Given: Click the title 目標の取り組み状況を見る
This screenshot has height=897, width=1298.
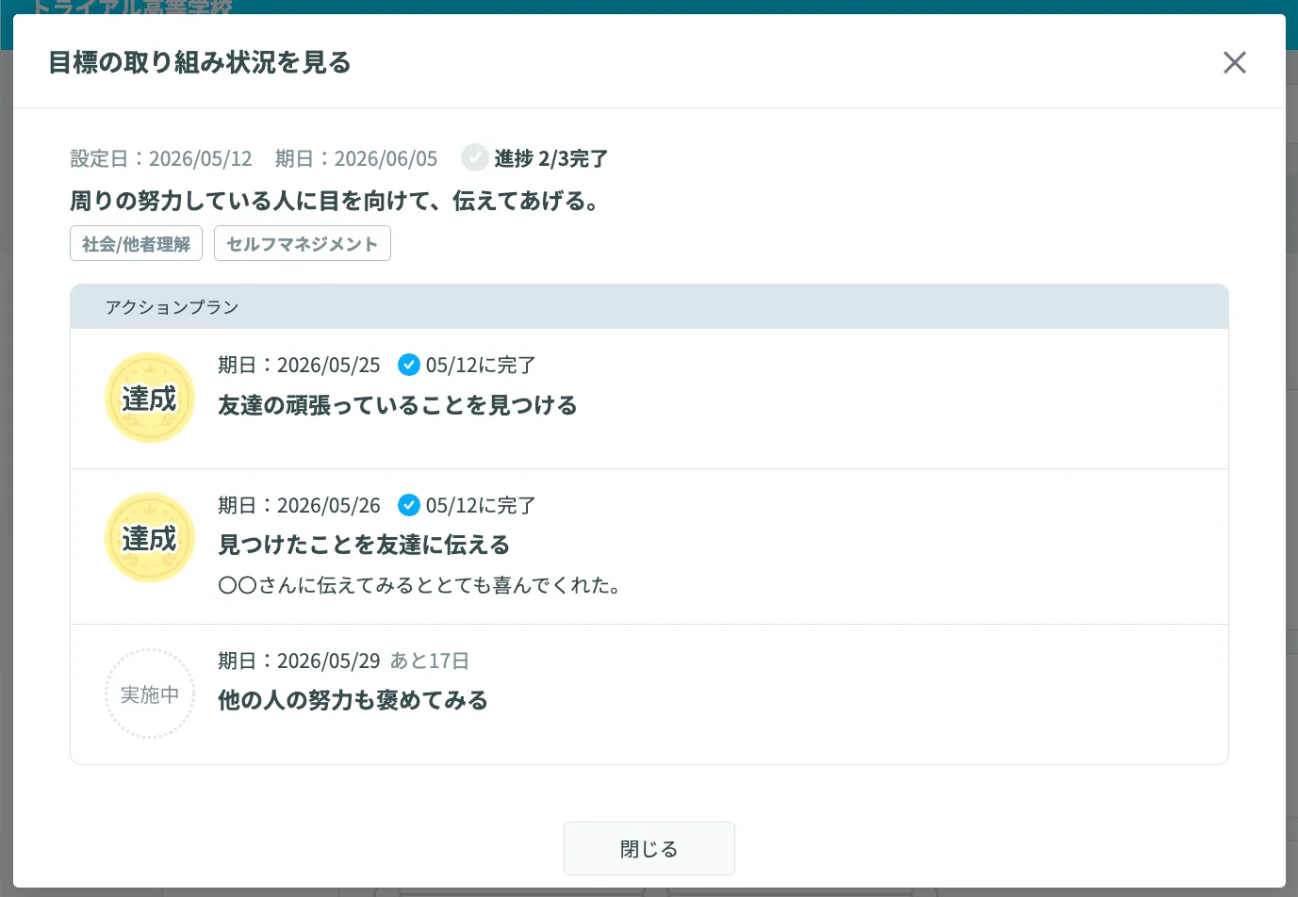Looking at the screenshot, I should pos(200,62).
